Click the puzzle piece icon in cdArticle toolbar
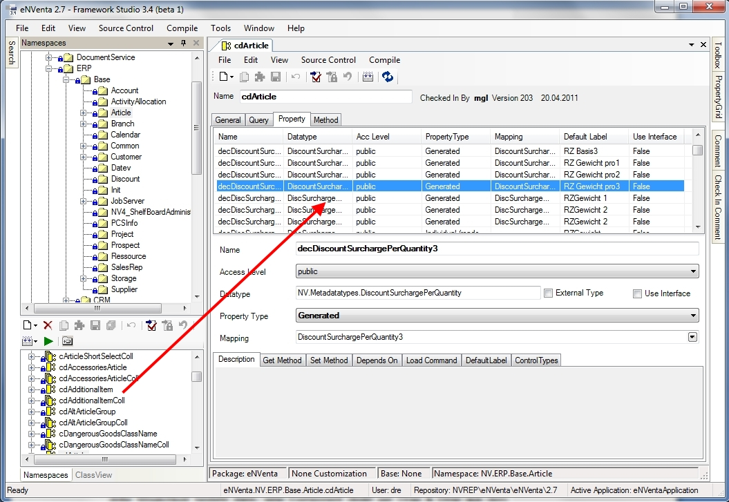 point(260,77)
